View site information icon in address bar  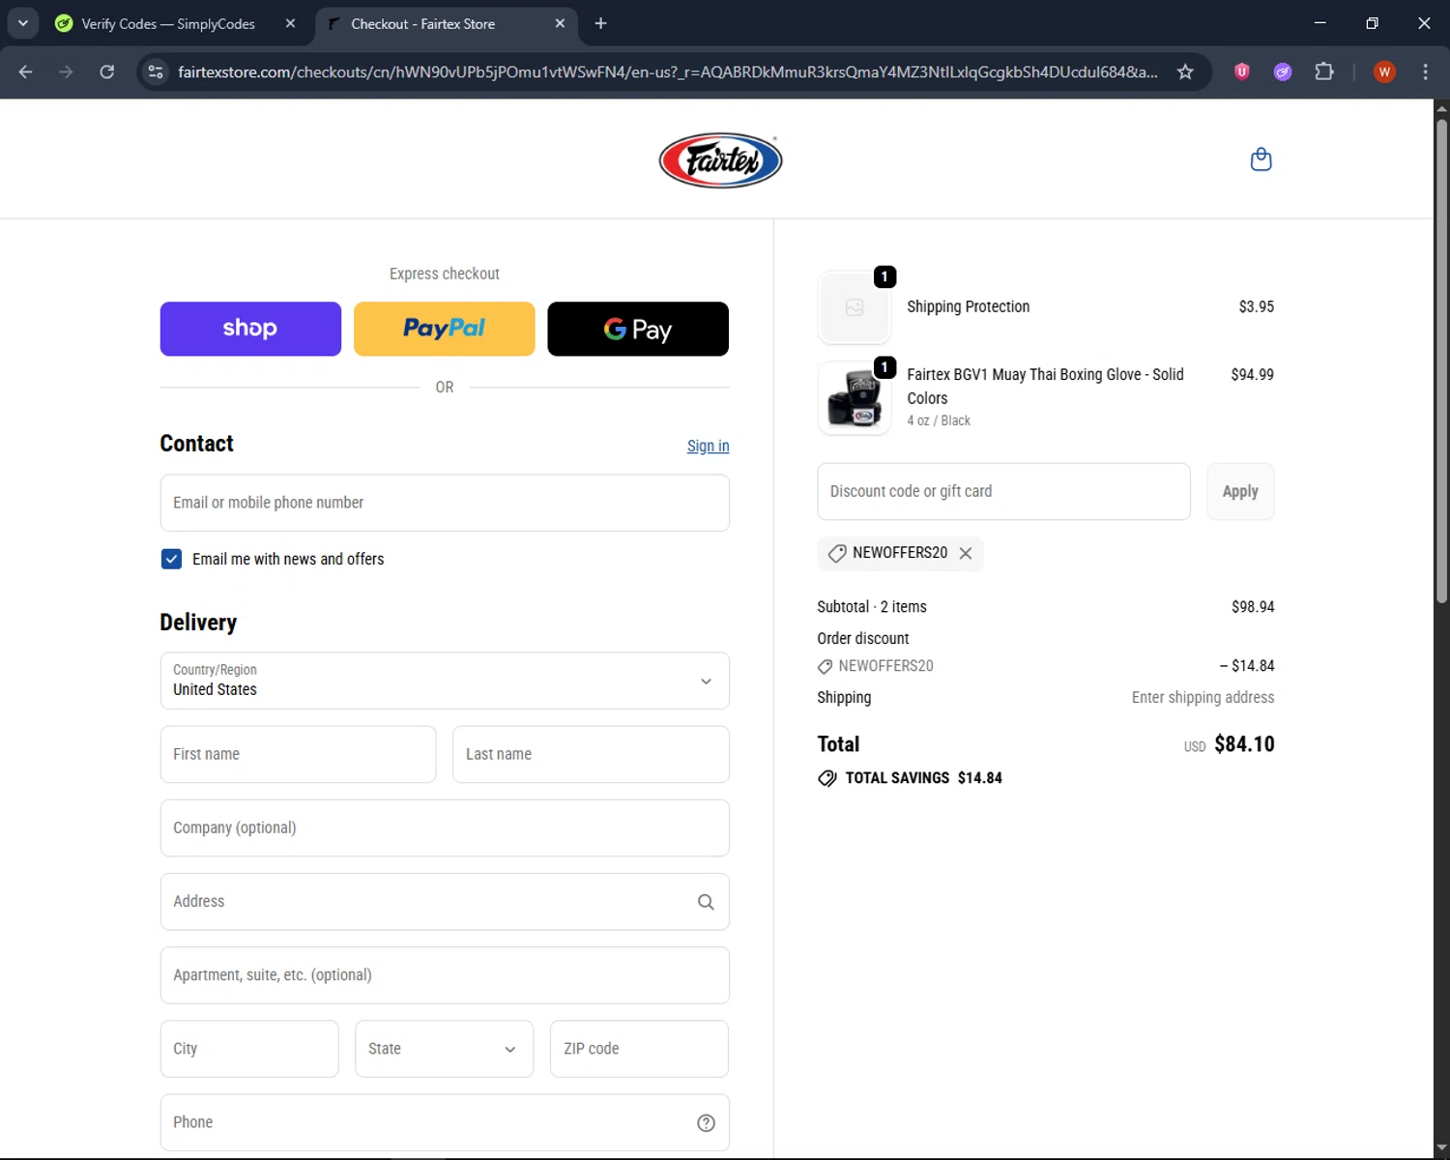[156, 72]
